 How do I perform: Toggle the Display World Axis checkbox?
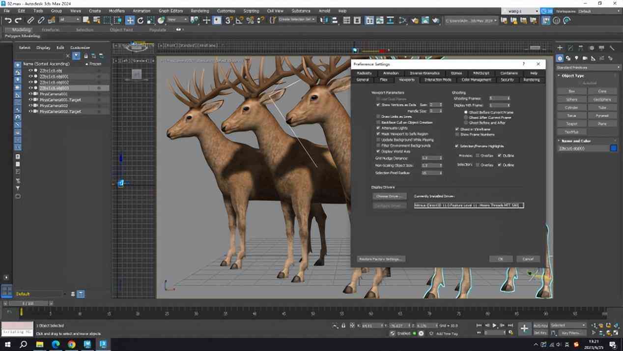(x=378, y=151)
